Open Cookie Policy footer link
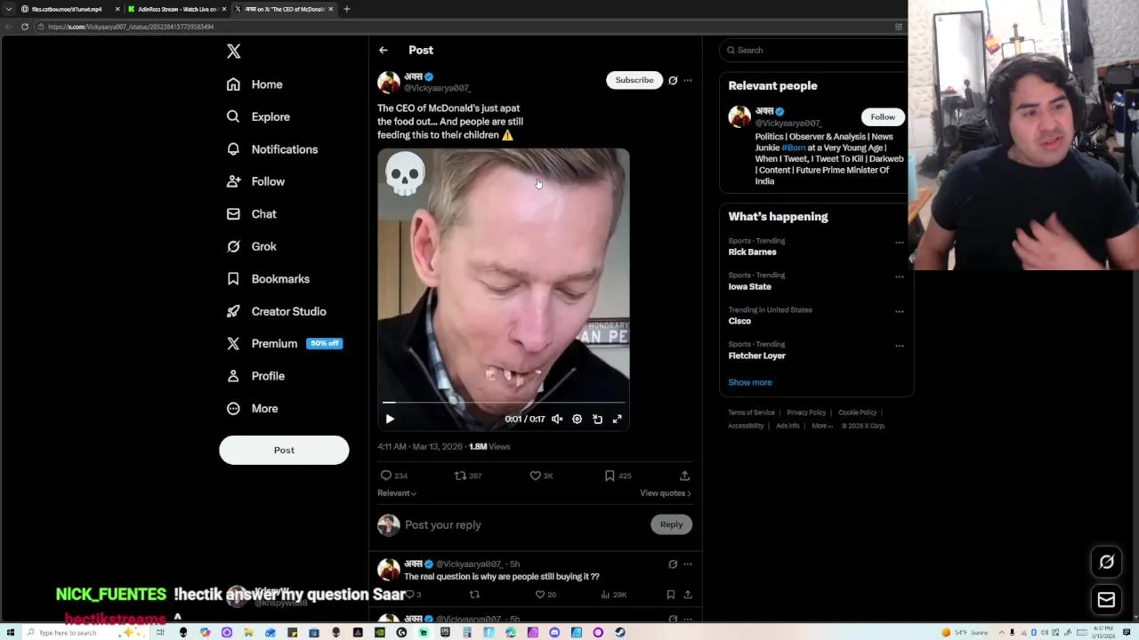This screenshot has width=1139, height=640. [858, 412]
